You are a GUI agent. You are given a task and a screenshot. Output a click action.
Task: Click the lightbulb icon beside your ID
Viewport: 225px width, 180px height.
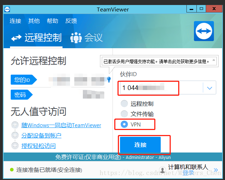(109, 79)
